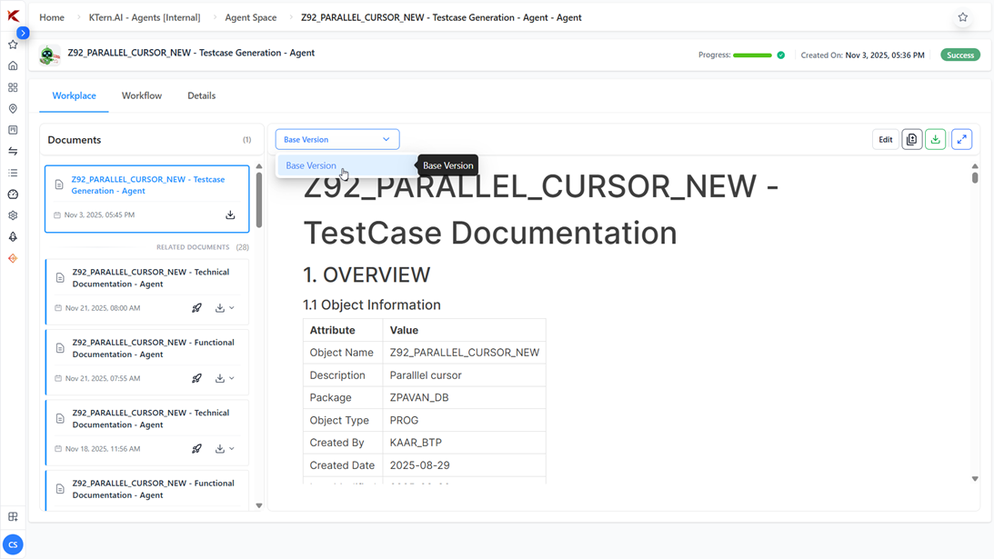Click the copy document icon beside Edit
The height and width of the screenshot is (559, 994).
pos(911,139)
